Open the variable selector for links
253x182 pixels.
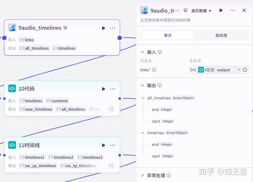pyautogui.click(x=245, y=70)
